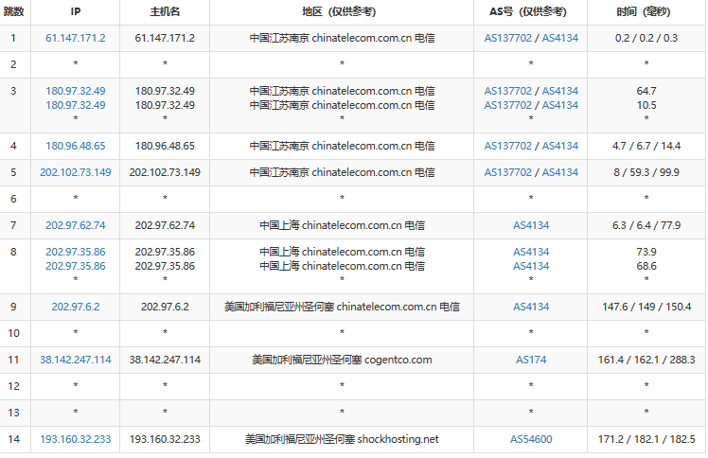Open the AS174 link
The height and width of the screenshot is (458, 708).
(531, 360)
